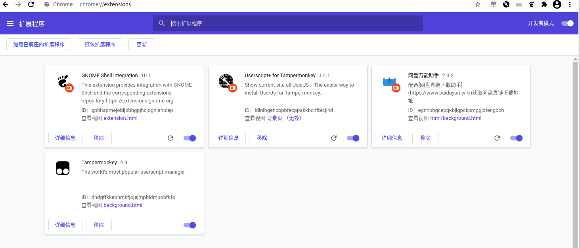580x248 pixels.
Task: Open the hamburger main menu
Action: [10, 24]
